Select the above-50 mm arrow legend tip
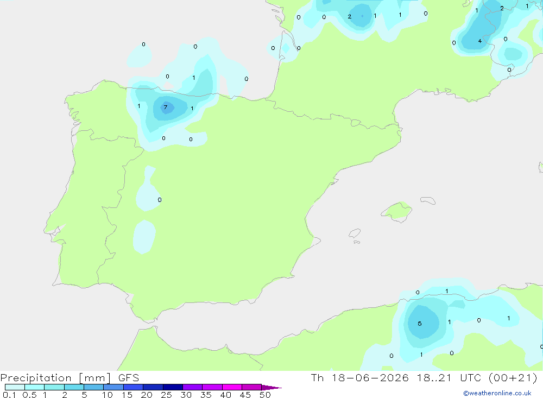The image size is (543, 398). (271, 387)
